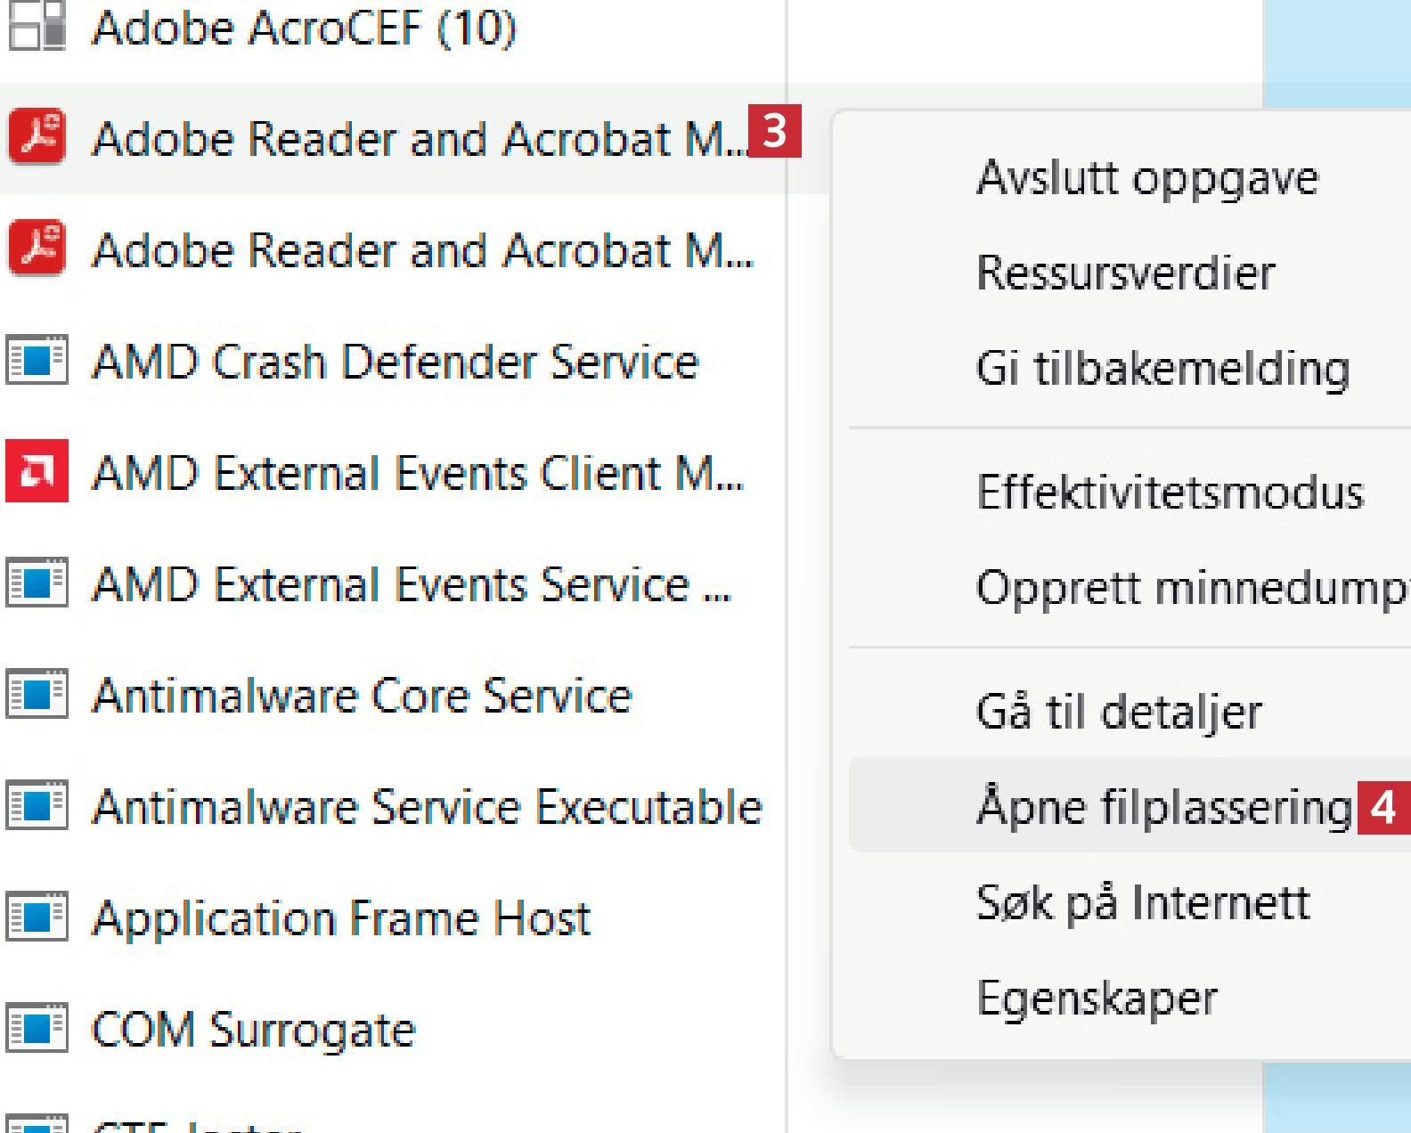Viewport: 1411px width, 1133px height.
Task: Choose Søk på Internett
Action: (1143, 902)
